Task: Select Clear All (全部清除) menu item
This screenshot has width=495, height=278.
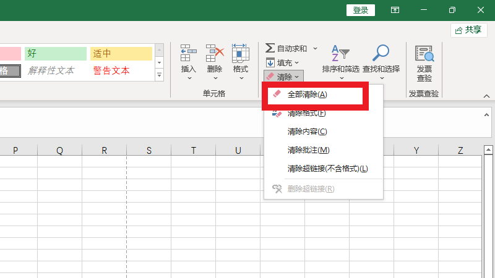Action: pos(307,95)
